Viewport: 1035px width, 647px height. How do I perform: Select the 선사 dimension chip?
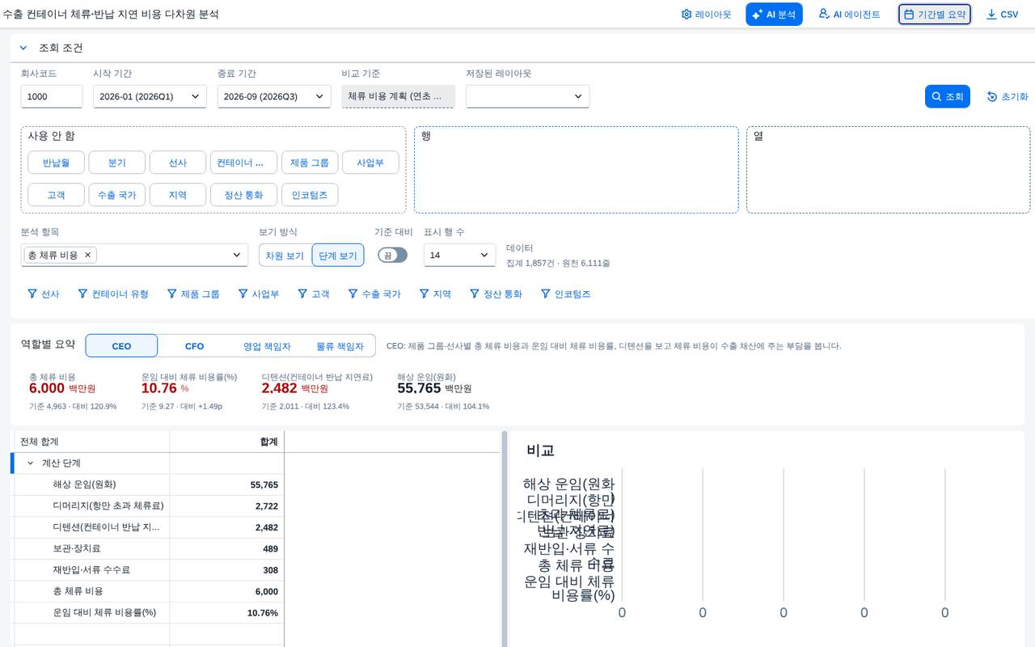(x=178, y=163)
